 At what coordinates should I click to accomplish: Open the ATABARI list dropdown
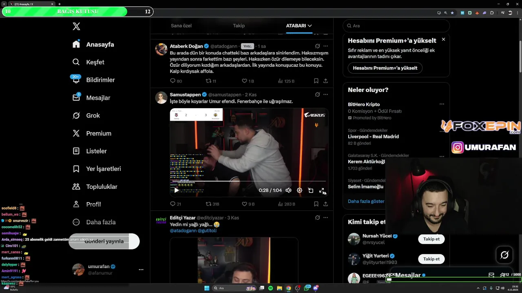299,26
